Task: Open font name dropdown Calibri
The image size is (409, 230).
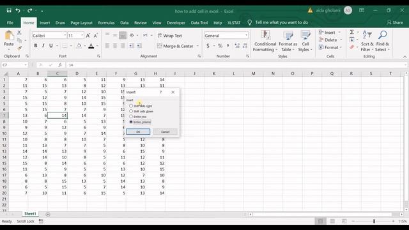Action: pyautogui.click(x=65, y=35)
